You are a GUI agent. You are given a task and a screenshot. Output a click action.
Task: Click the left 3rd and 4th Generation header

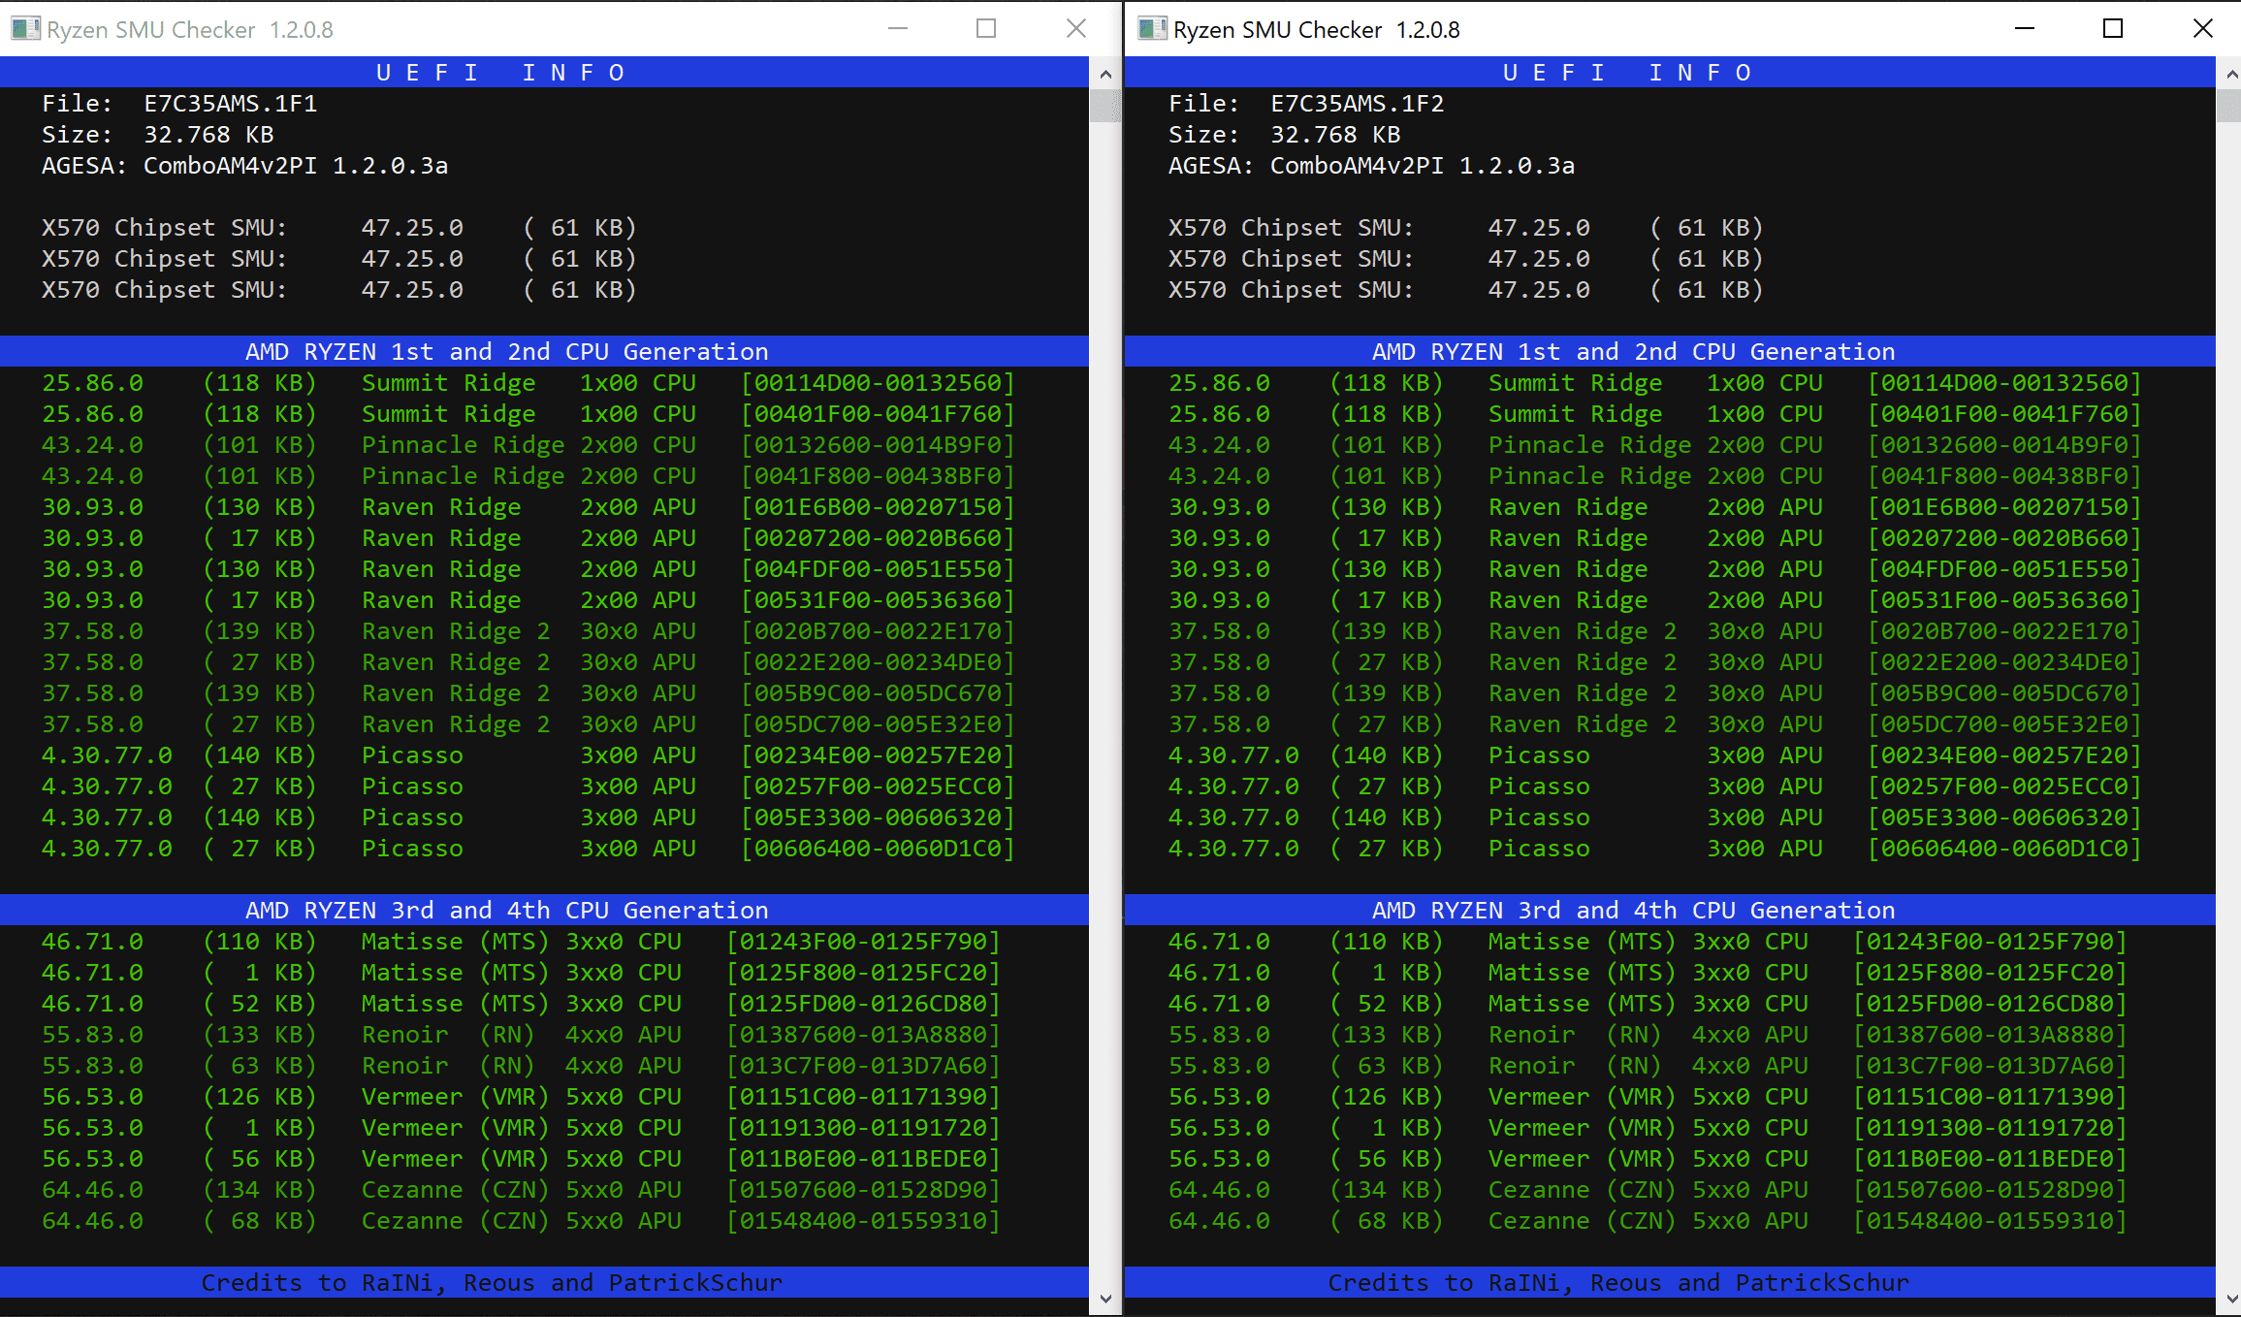point(506,910)
